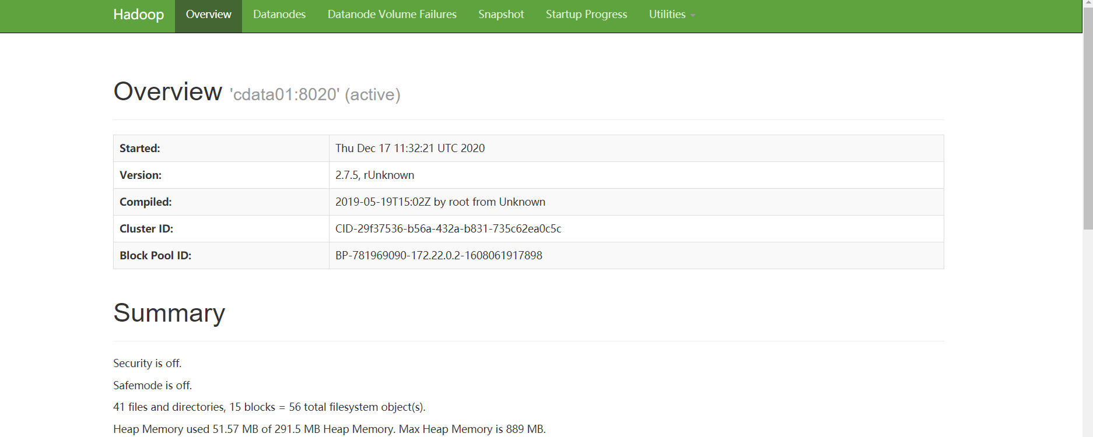The image size is (1093, 437).
Task: Click the Version: label cell
Action: 221,175
